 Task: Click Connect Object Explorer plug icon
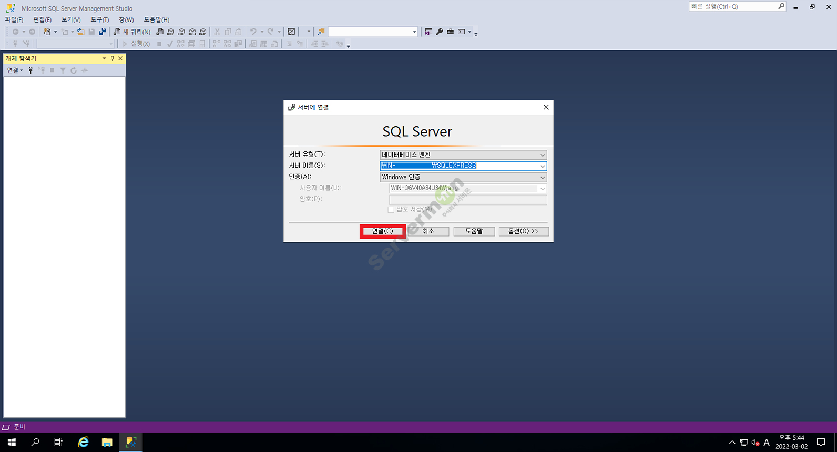tap(30, 70)
